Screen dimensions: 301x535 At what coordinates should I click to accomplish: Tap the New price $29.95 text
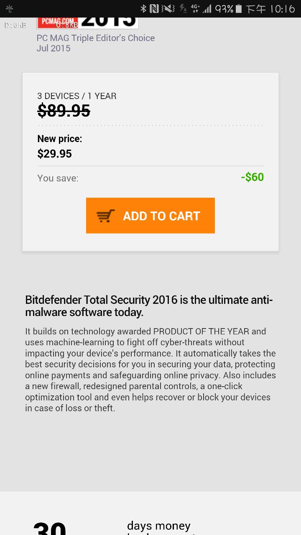pos(54,153)
